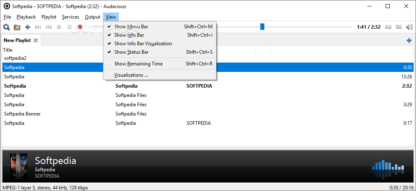
Task: Click the Add Files plus icon in toolbar
Action: 28,27
